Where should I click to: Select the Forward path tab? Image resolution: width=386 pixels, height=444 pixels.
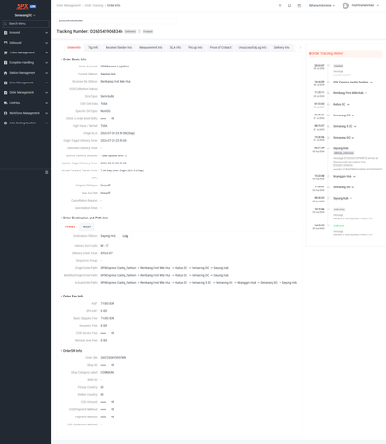tap(70, 226)
